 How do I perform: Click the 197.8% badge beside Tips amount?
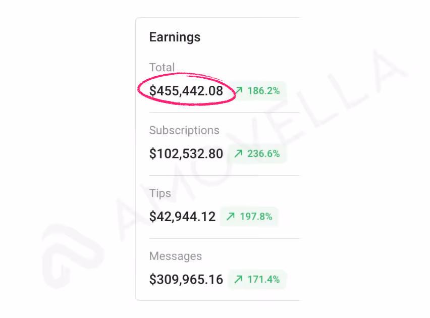(249, 217)
